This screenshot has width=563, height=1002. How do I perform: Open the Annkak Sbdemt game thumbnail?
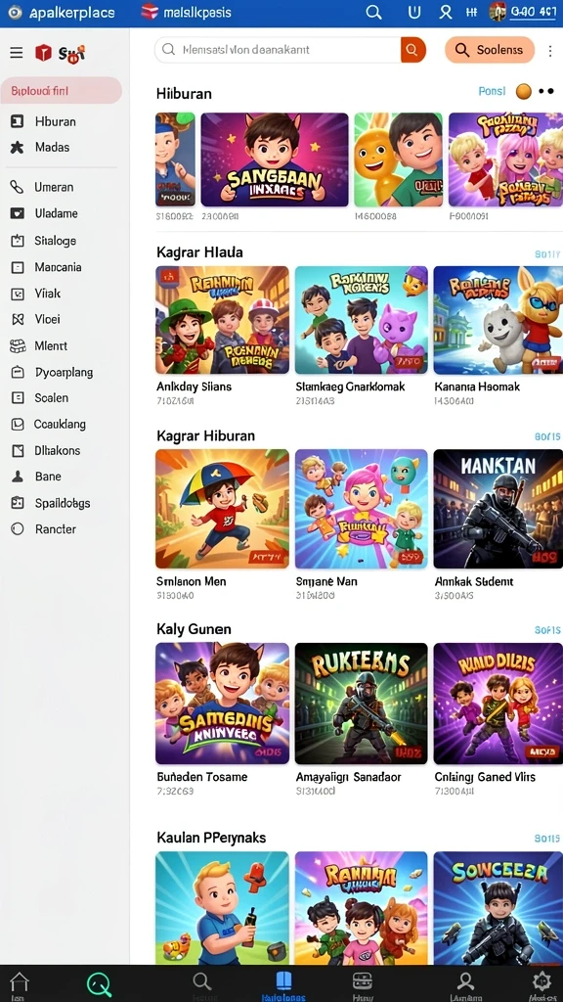498,509
